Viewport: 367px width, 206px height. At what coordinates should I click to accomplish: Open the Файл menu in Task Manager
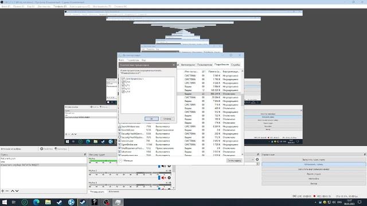tap(121, 60)
